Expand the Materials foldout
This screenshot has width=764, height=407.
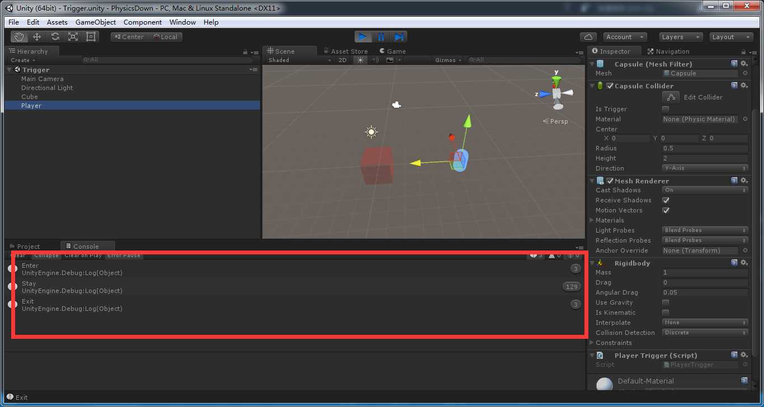pos(592,220)
